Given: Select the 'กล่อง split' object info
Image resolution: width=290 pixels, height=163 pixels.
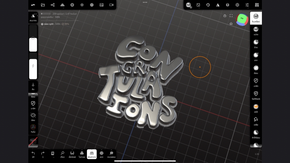Looking at the screenshot, I should click(x=55, y=24).
